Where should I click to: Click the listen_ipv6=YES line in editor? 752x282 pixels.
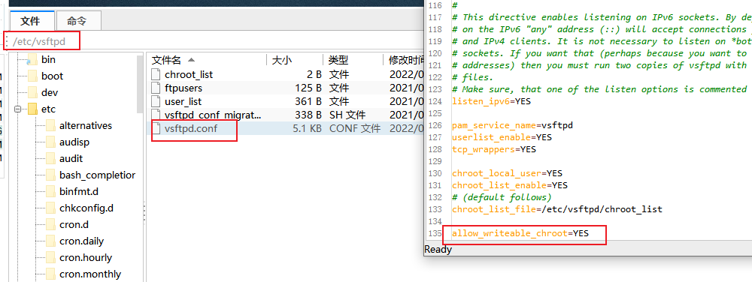(491, 100)
